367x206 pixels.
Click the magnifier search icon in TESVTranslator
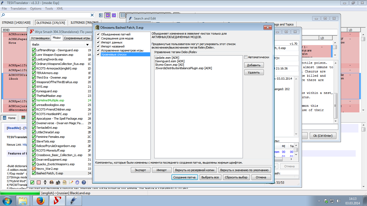coord(3,15)
